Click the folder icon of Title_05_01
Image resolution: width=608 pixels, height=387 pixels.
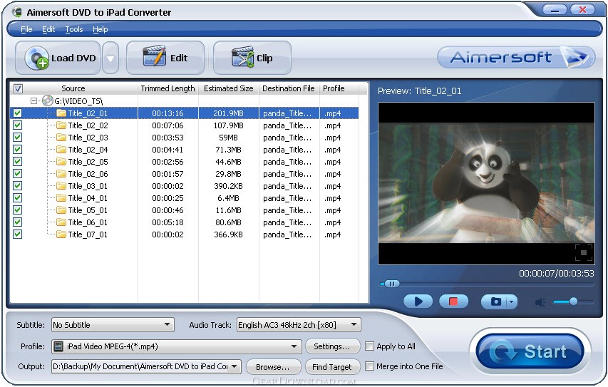click(x=61, y=210)
